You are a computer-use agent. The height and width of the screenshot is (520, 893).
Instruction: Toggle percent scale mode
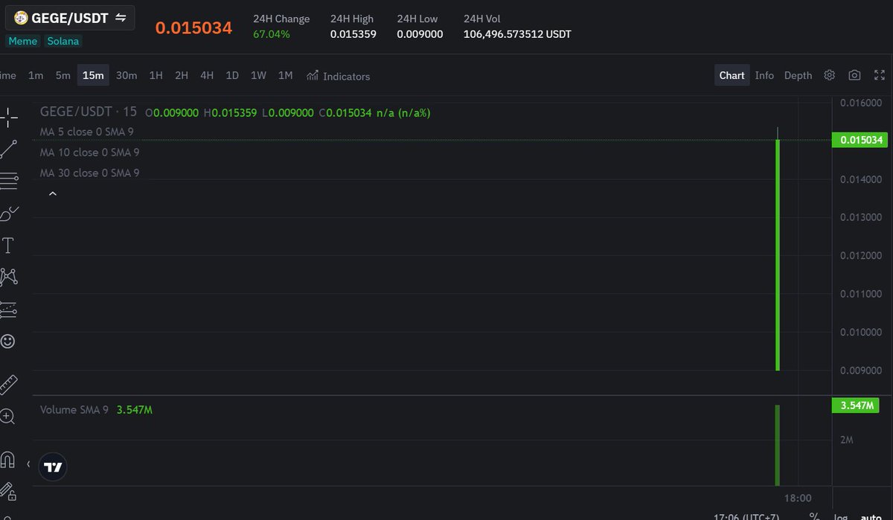click(814, 516)
